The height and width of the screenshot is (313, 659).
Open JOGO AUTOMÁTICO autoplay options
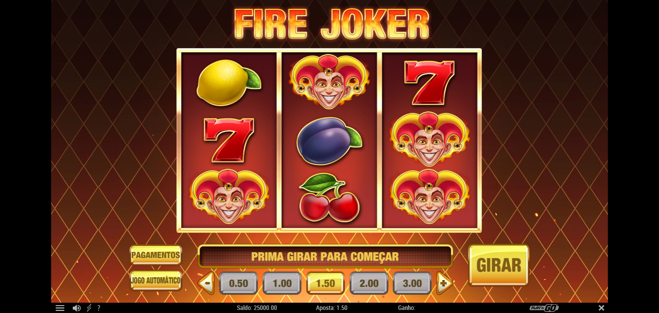(x=156, y=280)
